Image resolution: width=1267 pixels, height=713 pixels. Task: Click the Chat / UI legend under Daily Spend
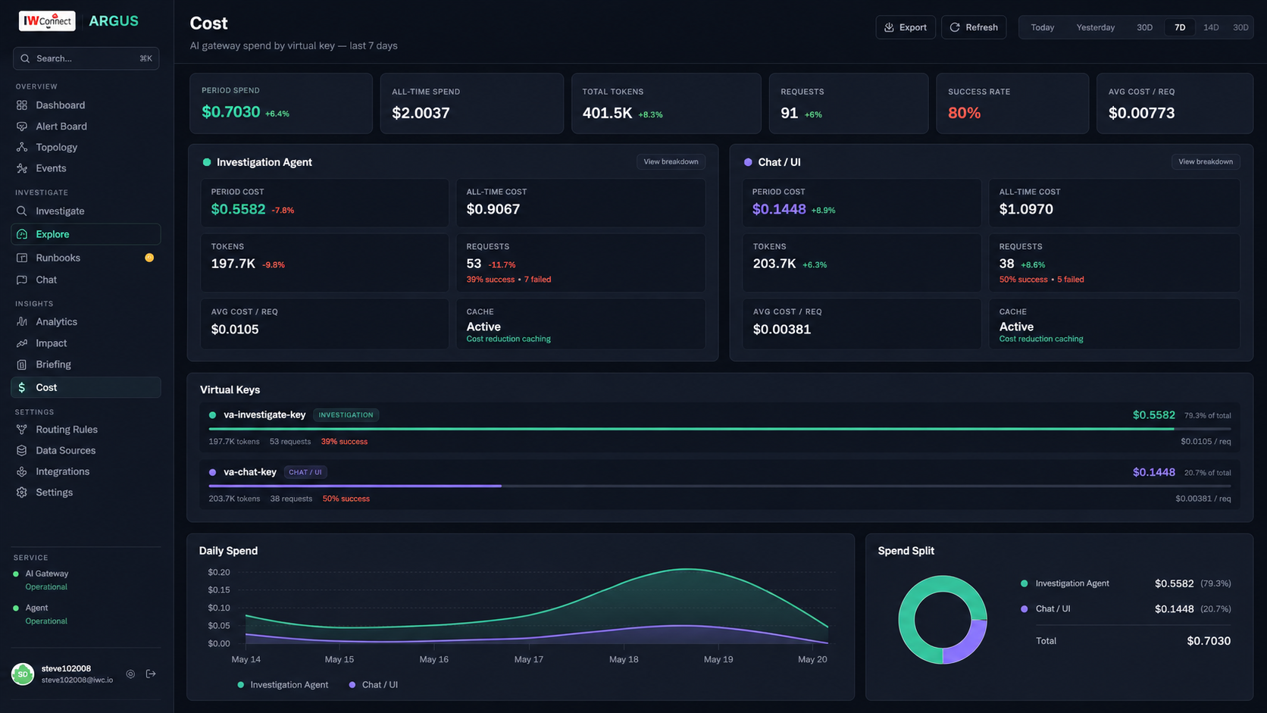pyautogui.click(x=373, y=685)
